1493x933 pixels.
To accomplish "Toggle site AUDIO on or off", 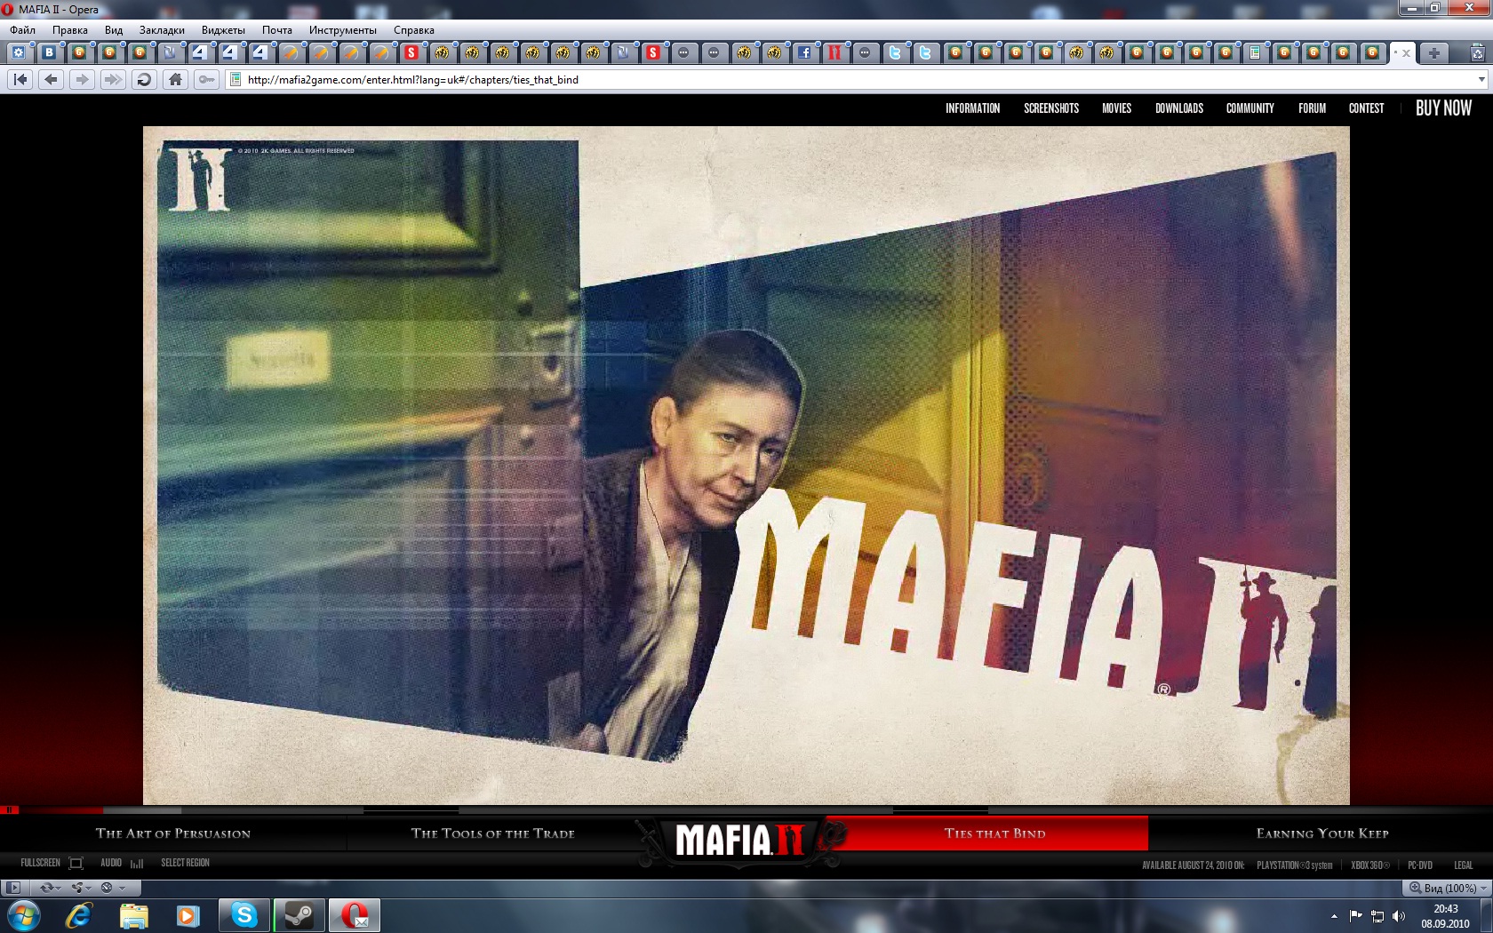I will [x=122, y=863].
